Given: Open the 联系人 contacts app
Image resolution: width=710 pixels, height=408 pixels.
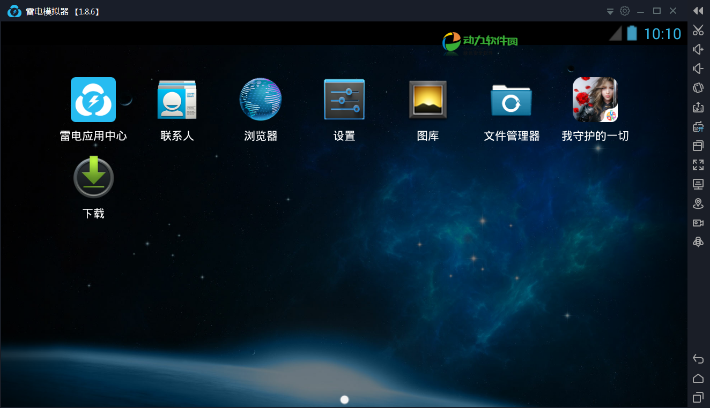Looking at the screenshot, I should coord(177,100).
